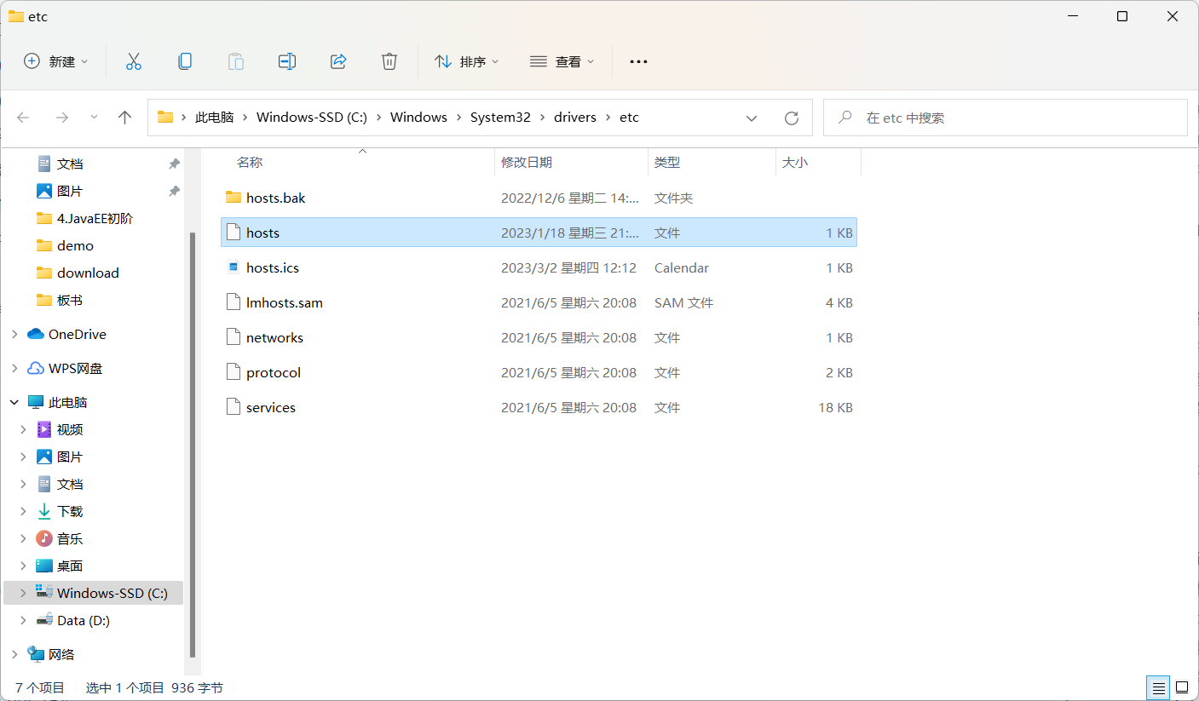Click the lmhosts.sam file icon
Image resolution: width=1199 pixels, height=701 pixels.
tap(233, 302)
